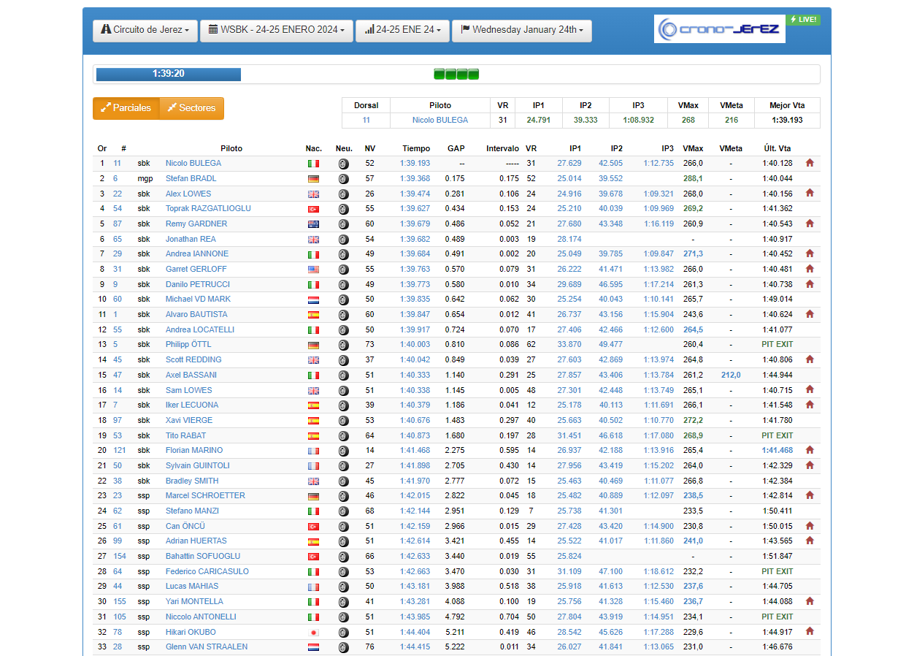Click the green LIVE badge
The width and height of the screenshot is (906, 656).
[x=803, y=20]
